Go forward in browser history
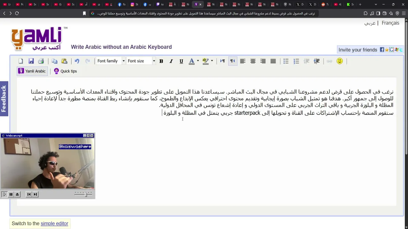 click(x=11, y=13)
